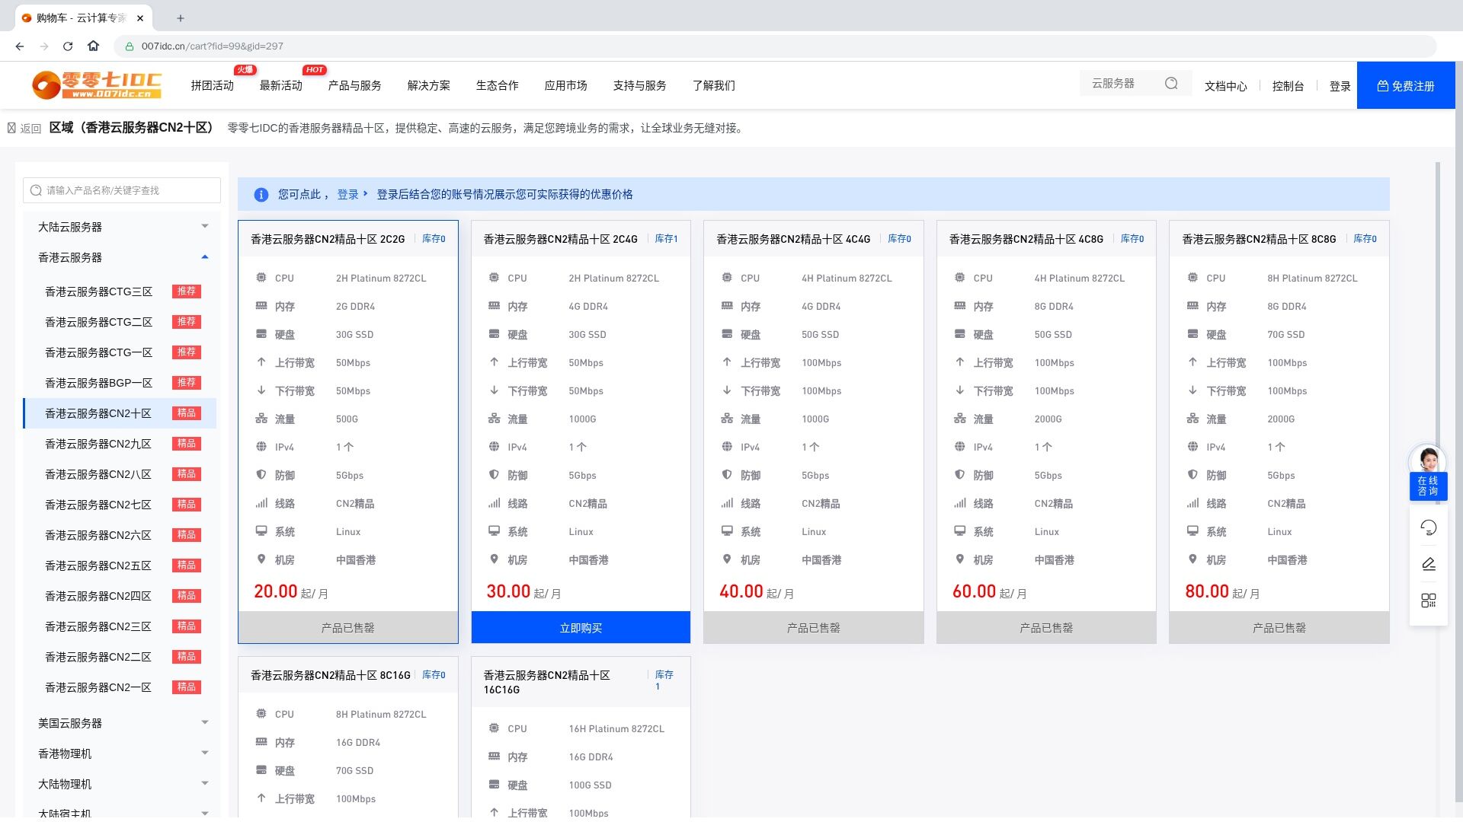Close the 购物车 browser tab

(x=140, y=18)
